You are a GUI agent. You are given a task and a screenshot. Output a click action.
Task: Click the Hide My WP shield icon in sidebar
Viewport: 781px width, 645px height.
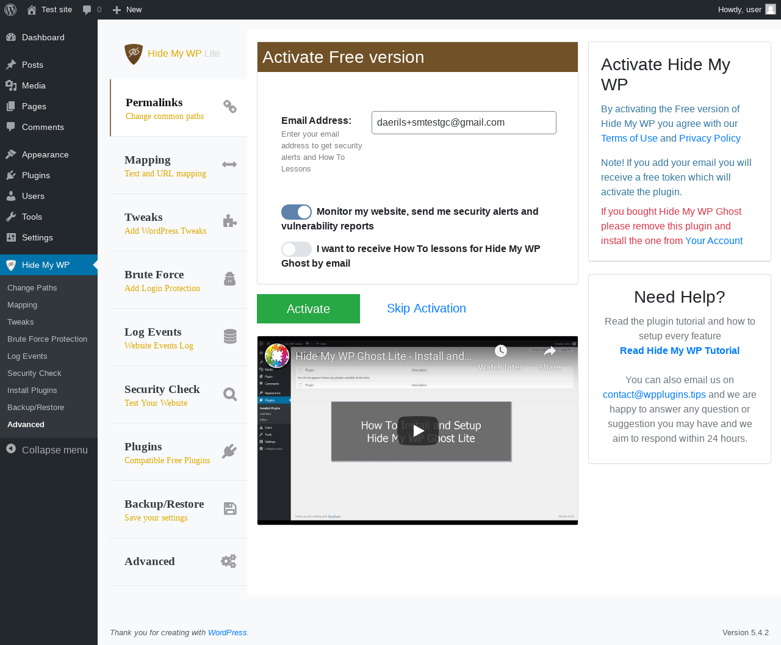(x=11, y=265)
